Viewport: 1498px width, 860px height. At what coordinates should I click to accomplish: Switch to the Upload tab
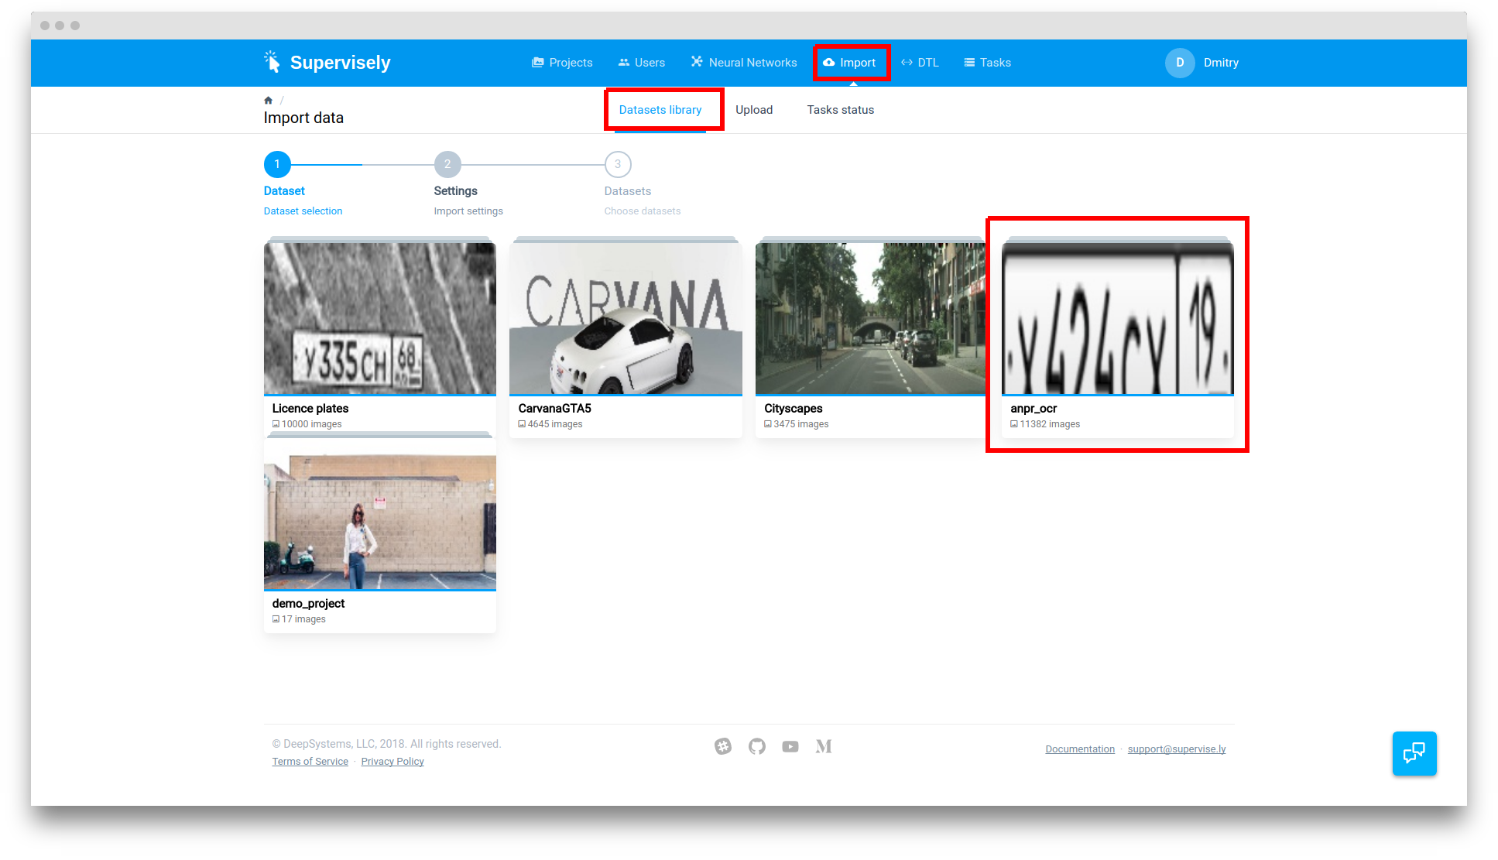point(753,110)
